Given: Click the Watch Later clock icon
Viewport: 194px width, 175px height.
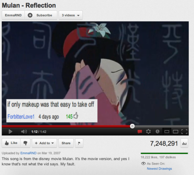Looking at the screenshot, I should pos(158,132).
